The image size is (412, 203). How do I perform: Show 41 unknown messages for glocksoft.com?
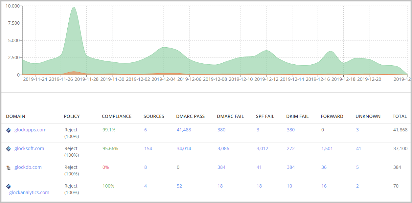(358, 148)
